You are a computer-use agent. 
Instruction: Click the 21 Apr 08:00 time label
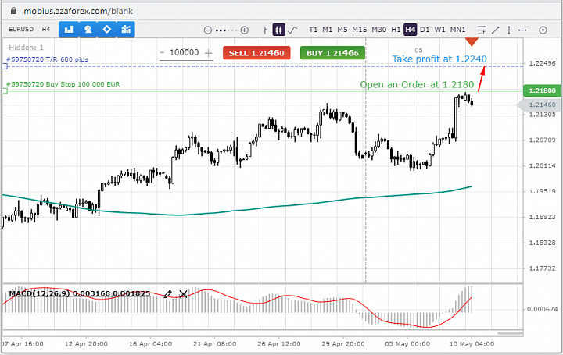click(215, 344)
